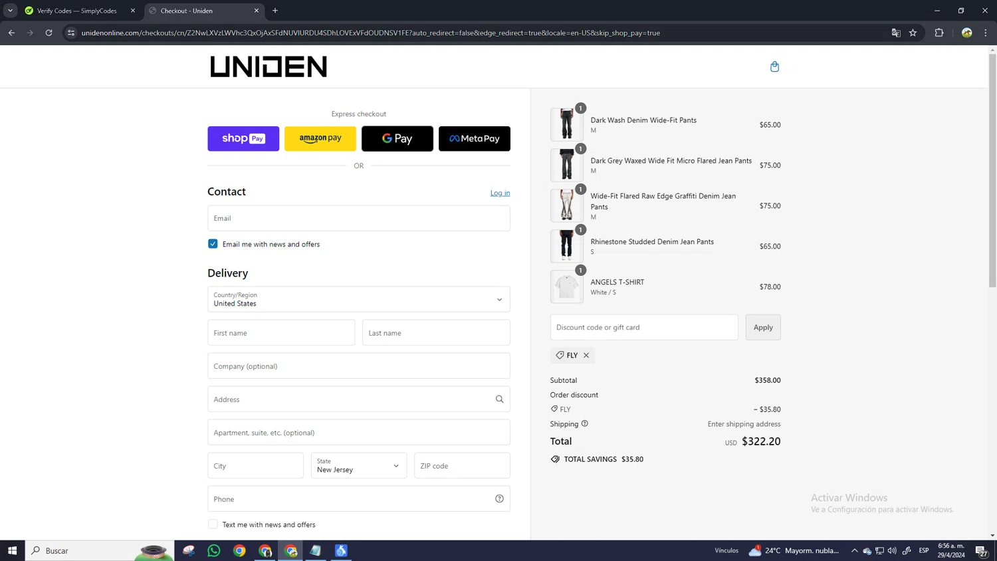997x561 pixels.
Task: Select Google Pay express checkout
Action: [397, 139]
